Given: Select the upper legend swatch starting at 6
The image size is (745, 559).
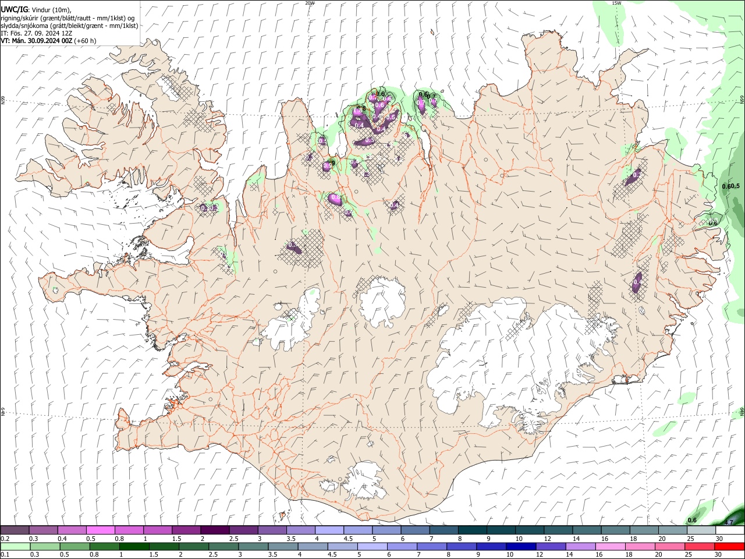Looking at the screenshot, I should pos(415,530).
